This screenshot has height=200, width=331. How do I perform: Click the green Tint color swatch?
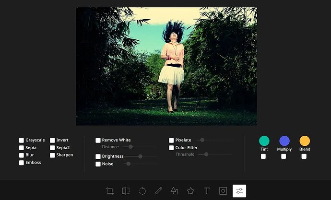pyautogui.click(x=264, y=141)
